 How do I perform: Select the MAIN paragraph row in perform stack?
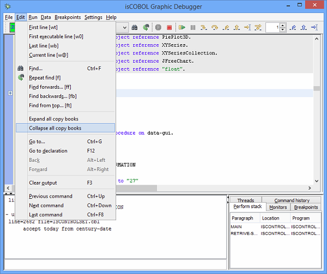(x=237, y=227)
